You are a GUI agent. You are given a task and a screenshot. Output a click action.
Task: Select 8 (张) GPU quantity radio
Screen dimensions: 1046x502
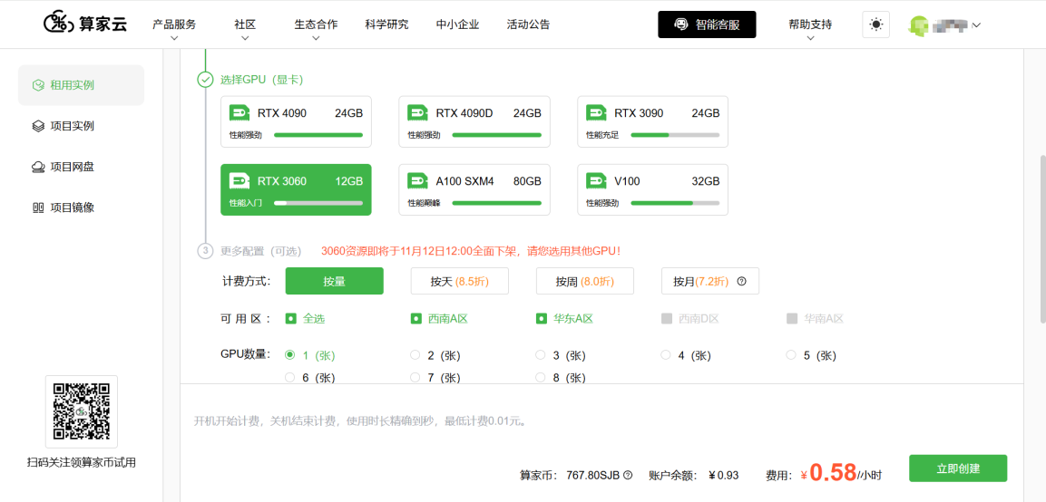click(x=541, y=377)
